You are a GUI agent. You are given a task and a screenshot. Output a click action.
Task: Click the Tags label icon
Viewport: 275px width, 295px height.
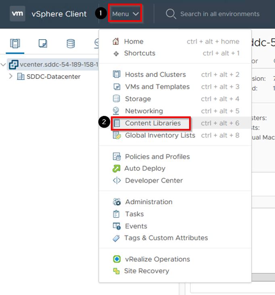(116, 238)
